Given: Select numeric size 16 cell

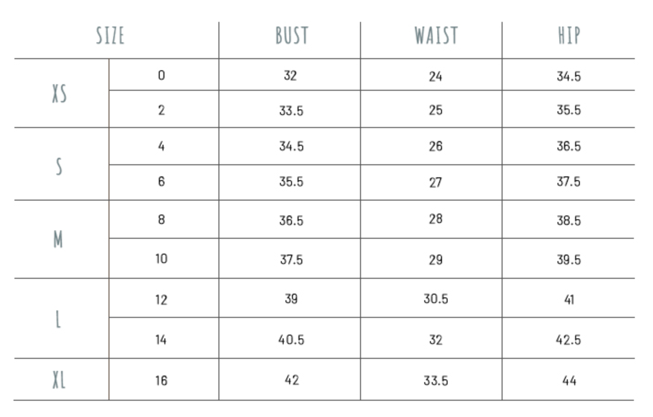Looking at the screenshot, I should (x=161, y=381).
